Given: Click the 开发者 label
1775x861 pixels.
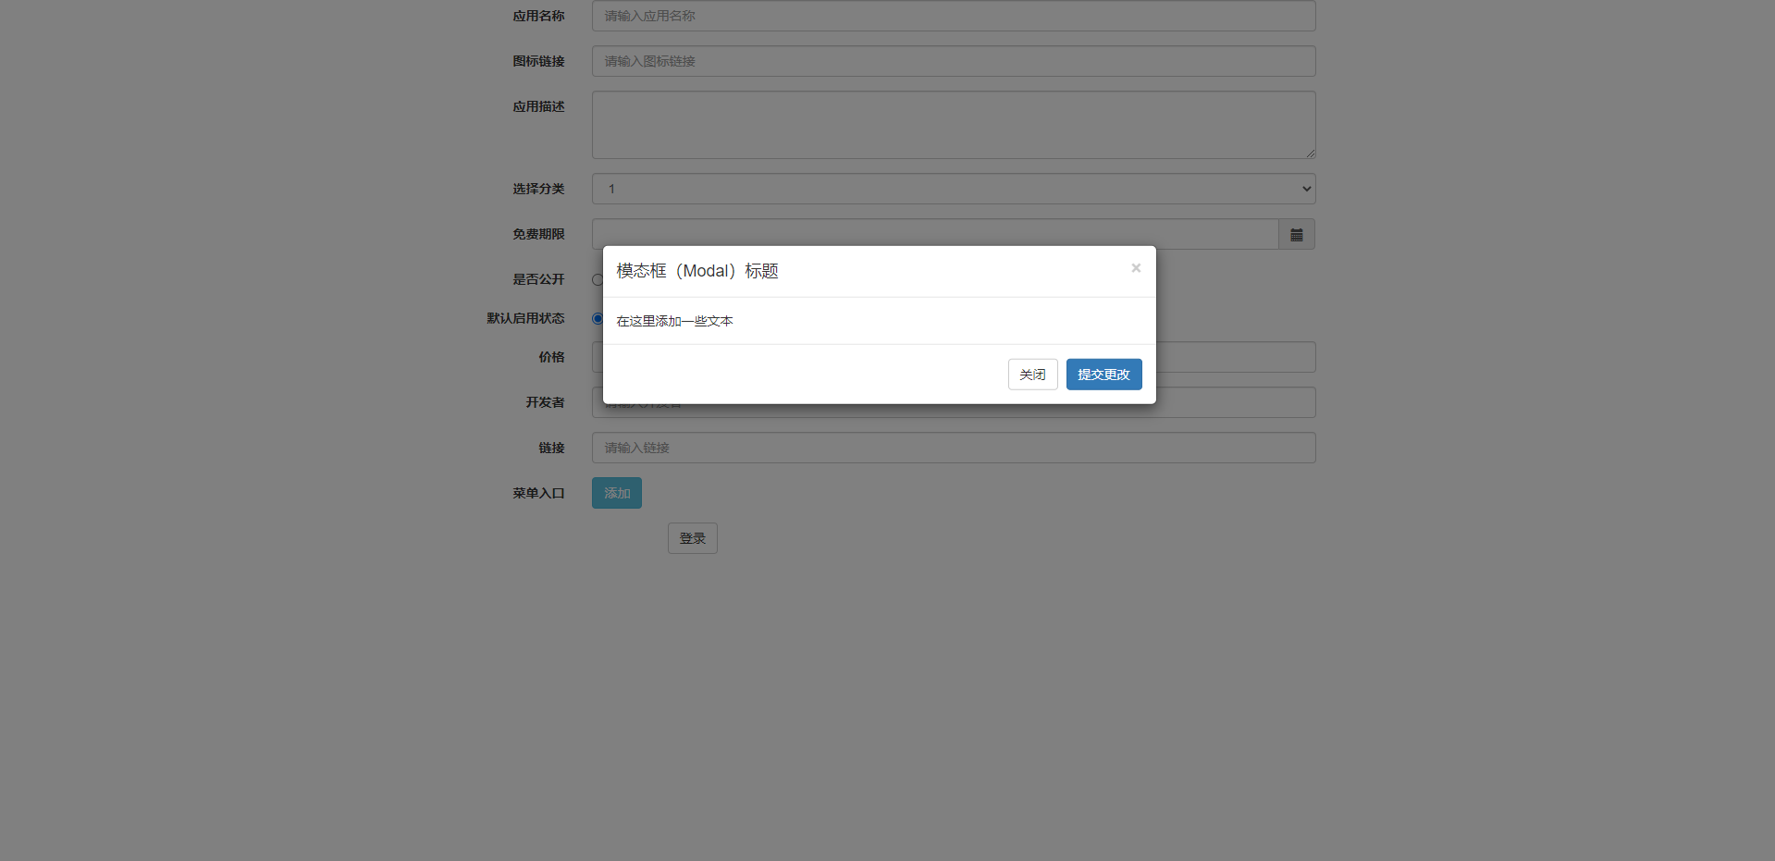Looking at the screenshot, I should (x=545, y=402).
